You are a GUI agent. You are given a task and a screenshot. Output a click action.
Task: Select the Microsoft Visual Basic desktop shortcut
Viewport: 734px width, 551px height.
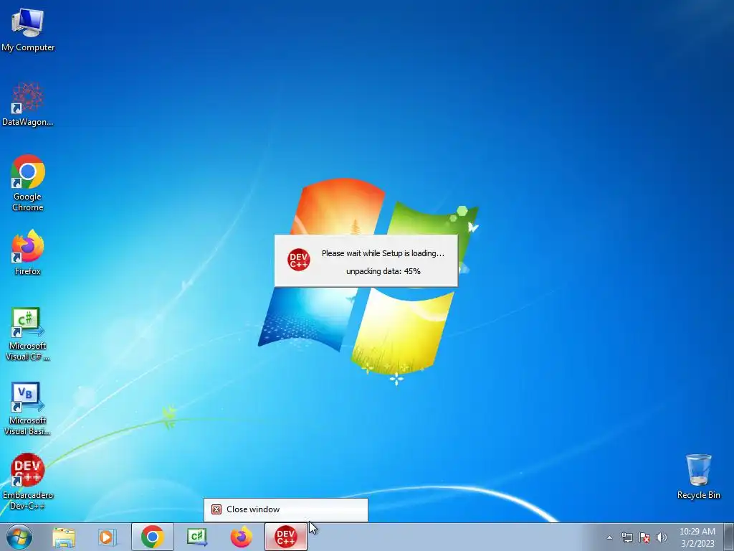[x=28, y=408]
